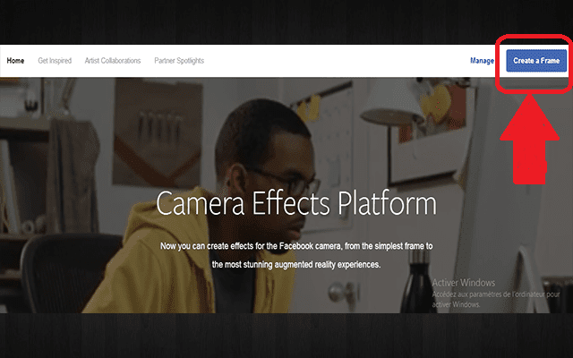This screenshot has width=573, height=358.
Task: Click the man's eyeglasses in the banner
Action: pyautogui.click(x=267, y=176)
